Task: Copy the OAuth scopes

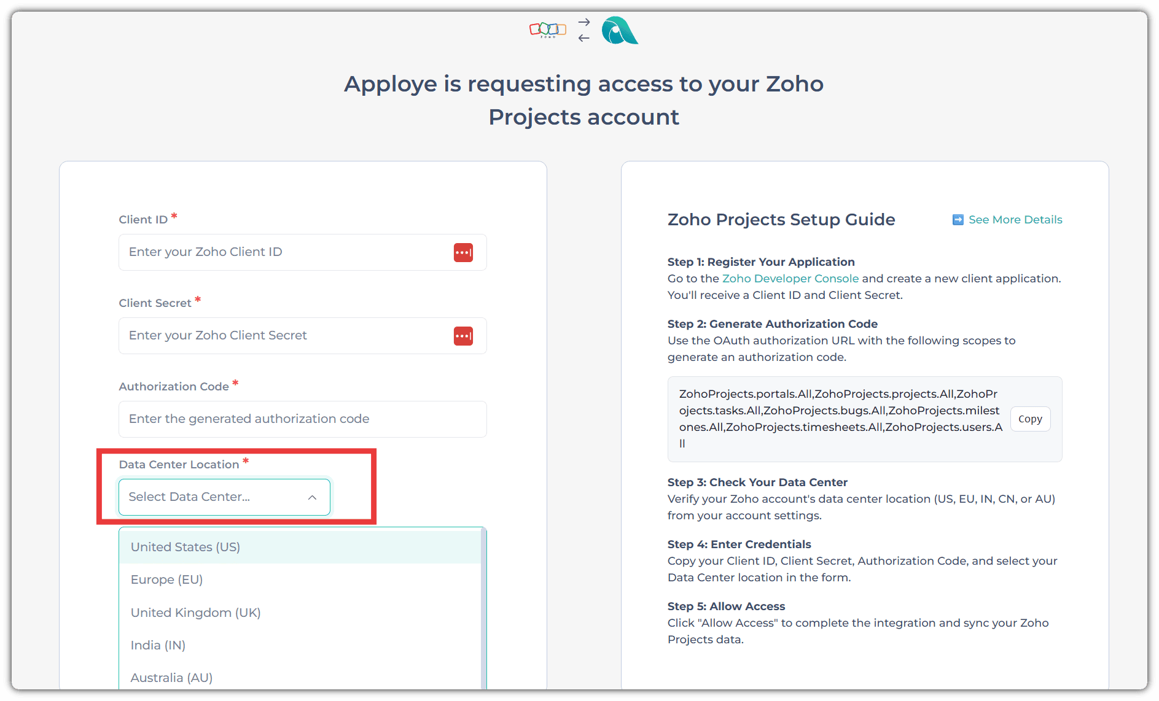Action: [x=1030, y=419]
